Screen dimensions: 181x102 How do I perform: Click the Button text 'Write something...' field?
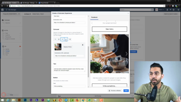point(69,86)
